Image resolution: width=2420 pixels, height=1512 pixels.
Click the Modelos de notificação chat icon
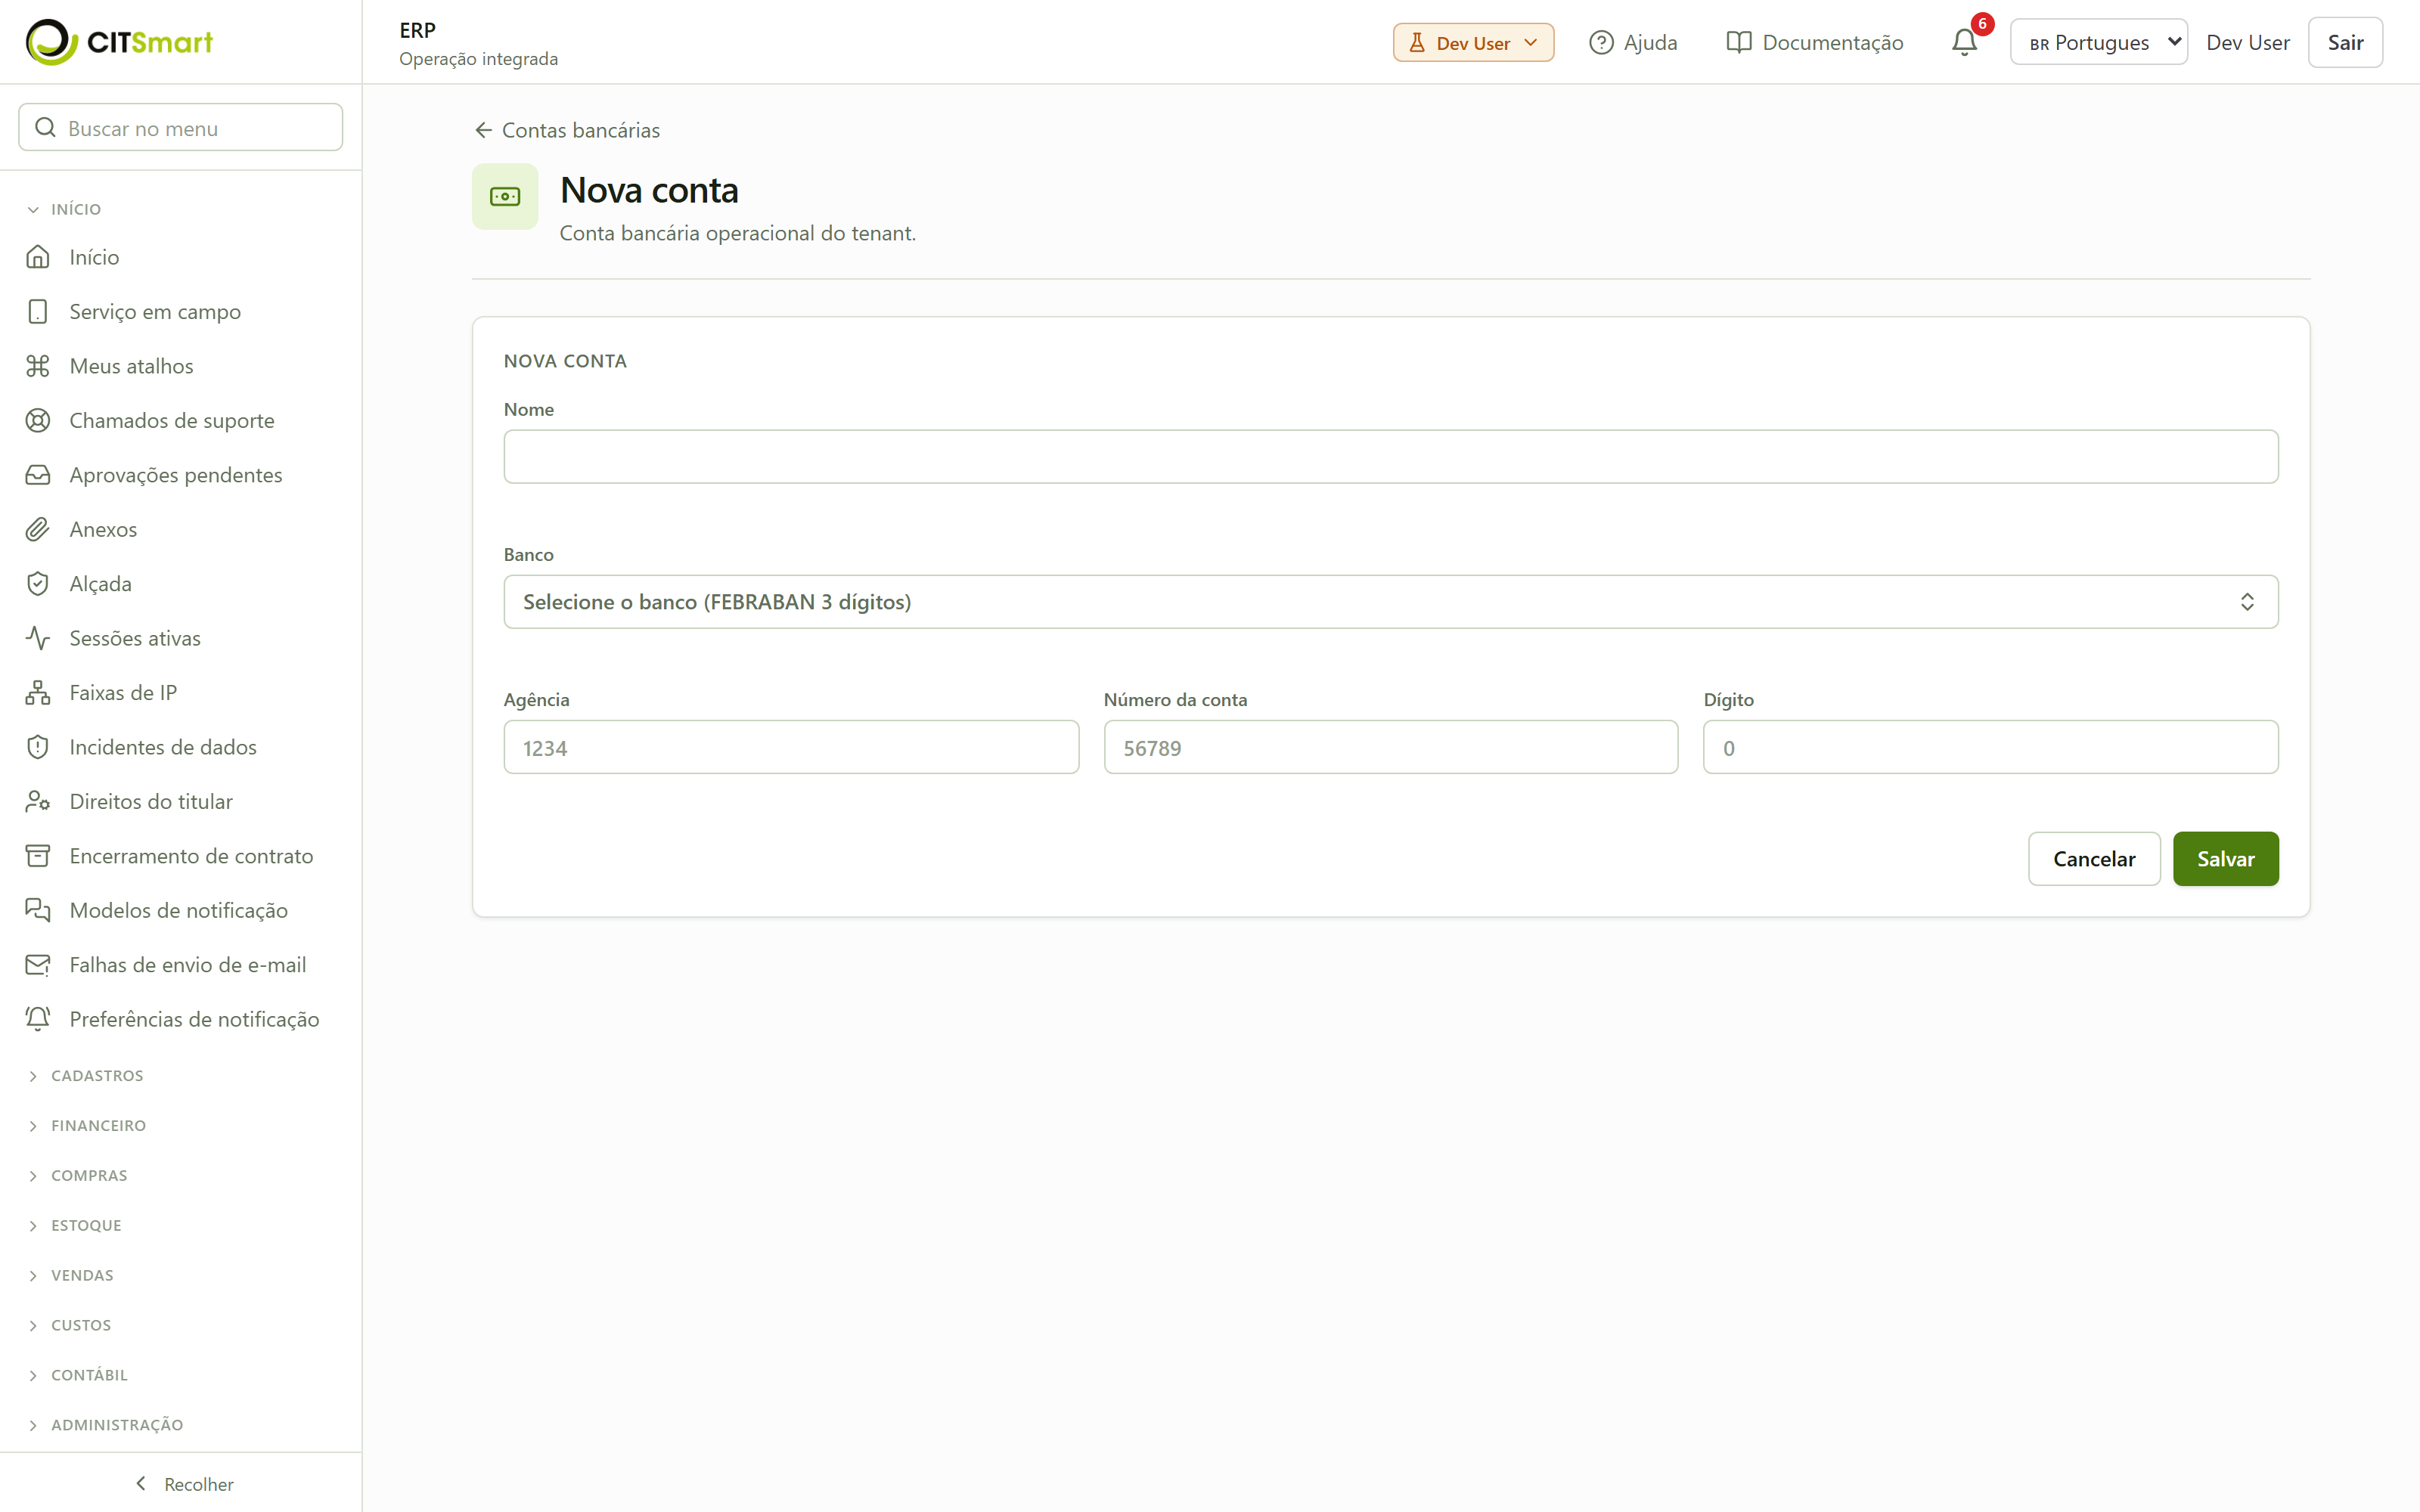(x=38, y=910)
